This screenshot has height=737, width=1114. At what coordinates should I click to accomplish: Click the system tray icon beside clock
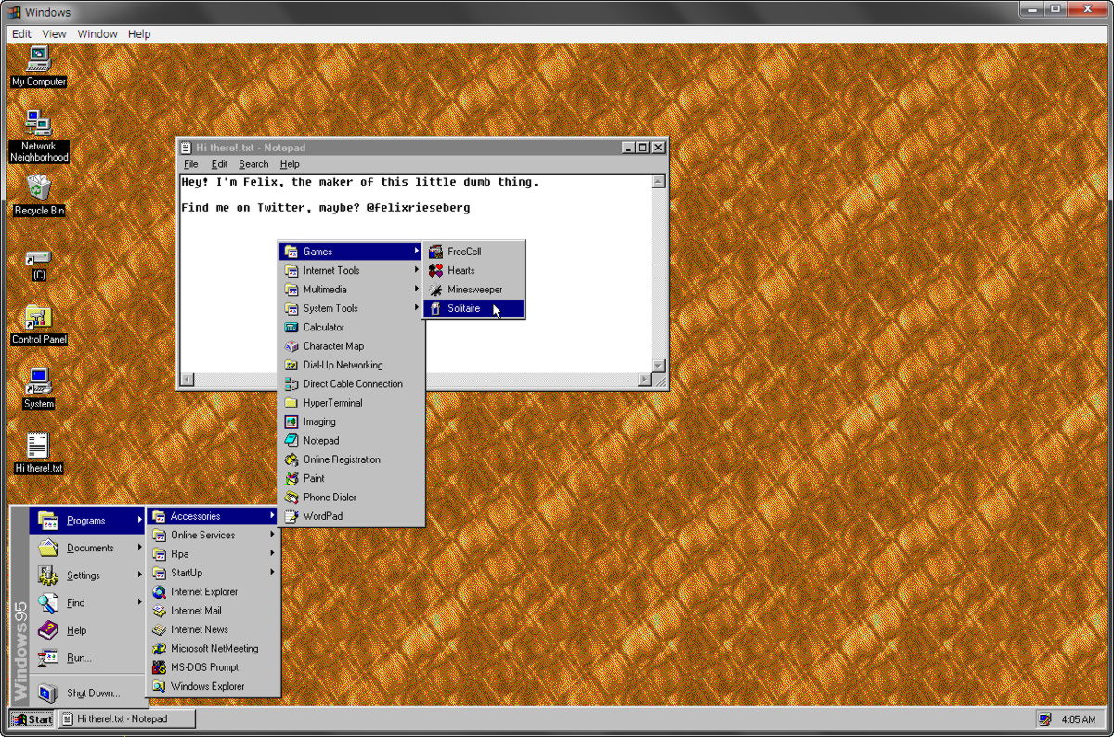tap(1045, 718)
